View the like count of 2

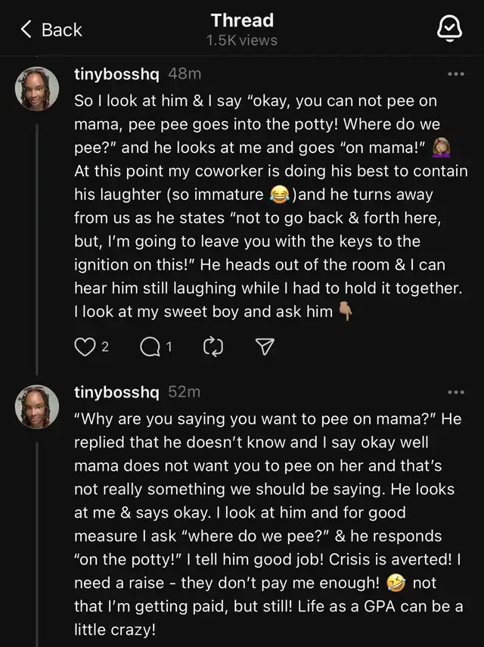point(105,347)
